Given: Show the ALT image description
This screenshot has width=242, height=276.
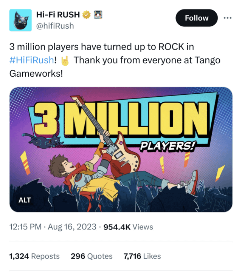Looking at the screenshot, I should coord(25,200).
